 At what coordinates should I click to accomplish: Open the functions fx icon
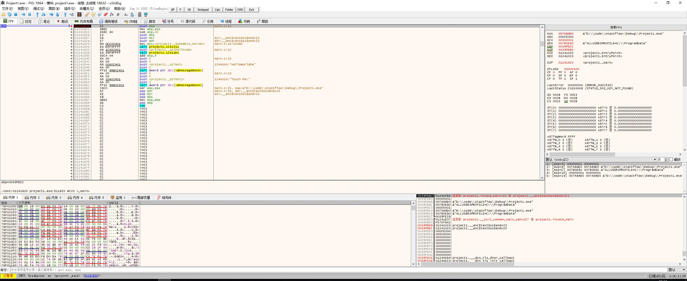pyautogui.click(x=112, y=14)
